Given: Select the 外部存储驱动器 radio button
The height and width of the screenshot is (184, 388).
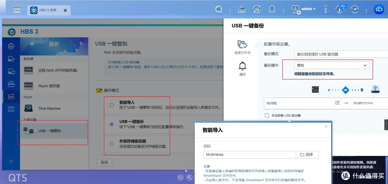Looking at the screenshot, I should [112, 144].
